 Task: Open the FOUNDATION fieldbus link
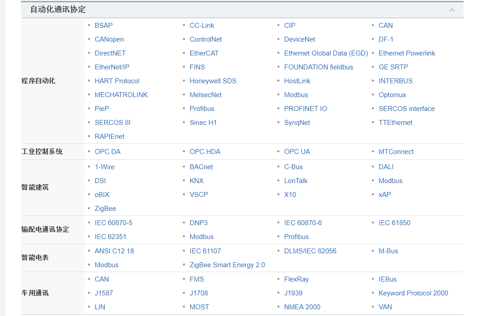click(x=318, y=67)
